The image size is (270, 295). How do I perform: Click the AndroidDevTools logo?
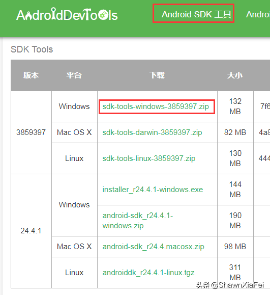pyautogui.click(x=67, y=14)
